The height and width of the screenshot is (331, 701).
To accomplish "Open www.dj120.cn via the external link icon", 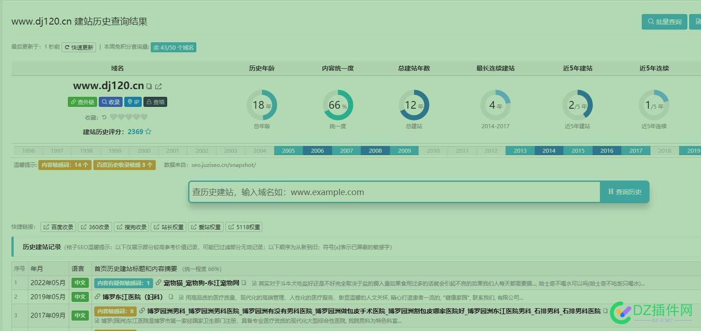I will tap(158, 86).
